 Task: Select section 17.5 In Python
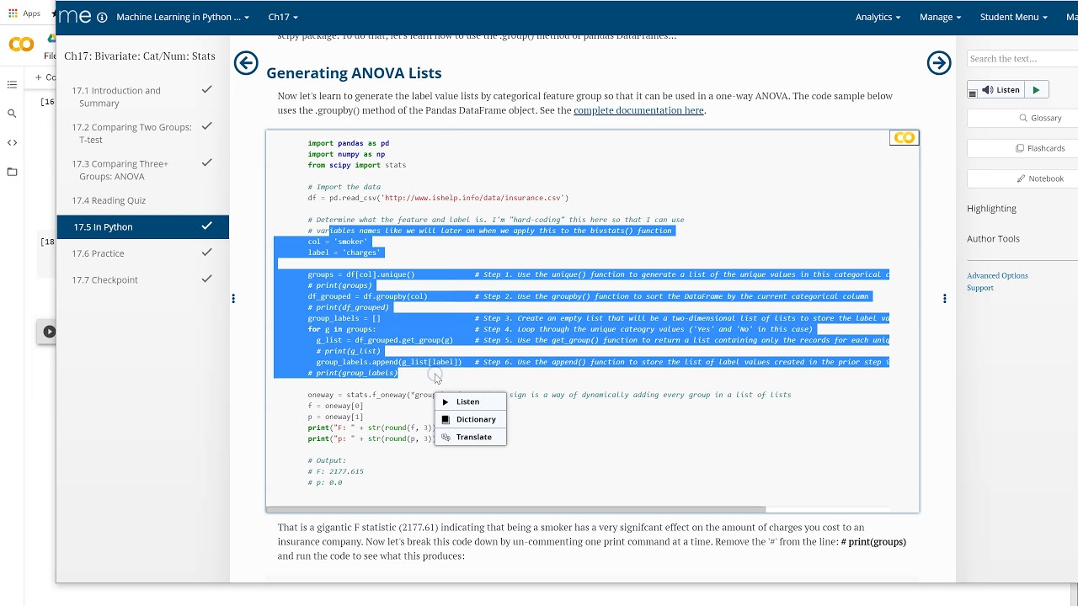[x=143, y=226]
